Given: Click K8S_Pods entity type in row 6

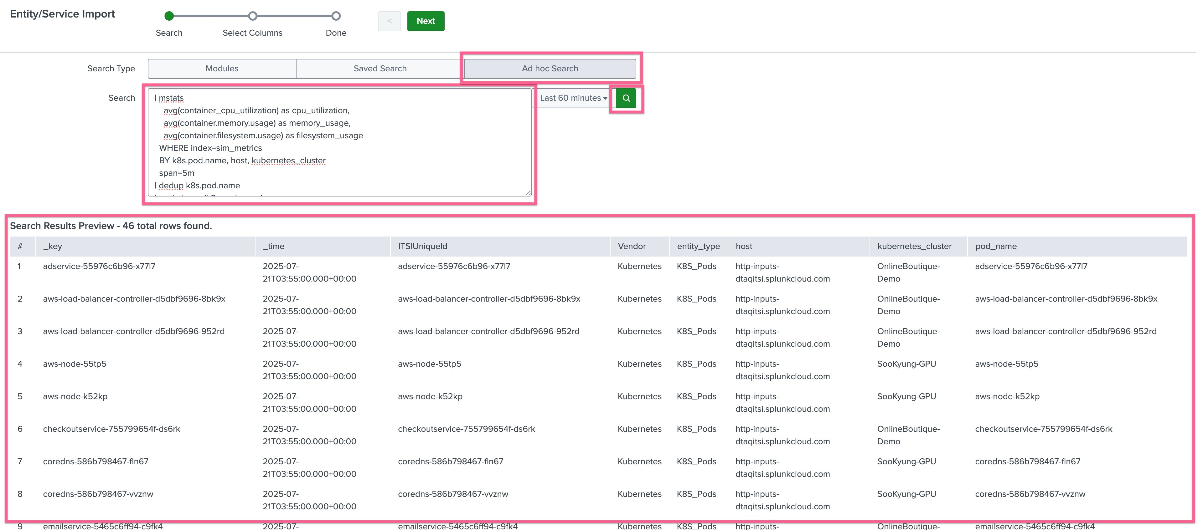Looking at the screenshot, I should click(696, 429).
